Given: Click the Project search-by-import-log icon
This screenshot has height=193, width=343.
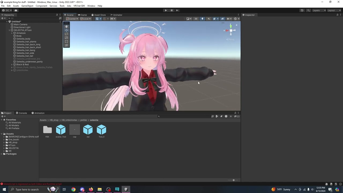Looking at the screenshot, I should coord(226,116).
